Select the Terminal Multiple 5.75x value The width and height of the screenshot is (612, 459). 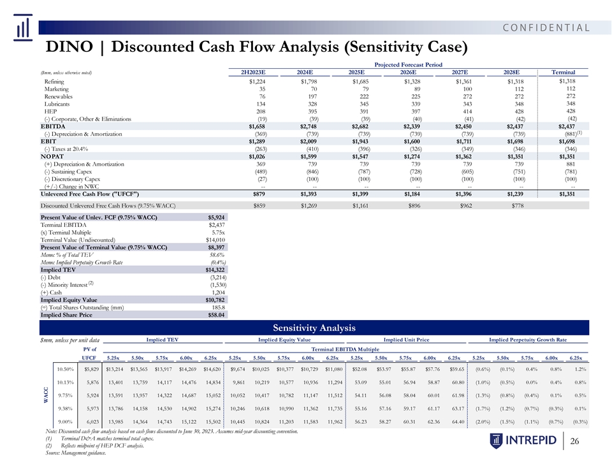(x=218, y=232)
